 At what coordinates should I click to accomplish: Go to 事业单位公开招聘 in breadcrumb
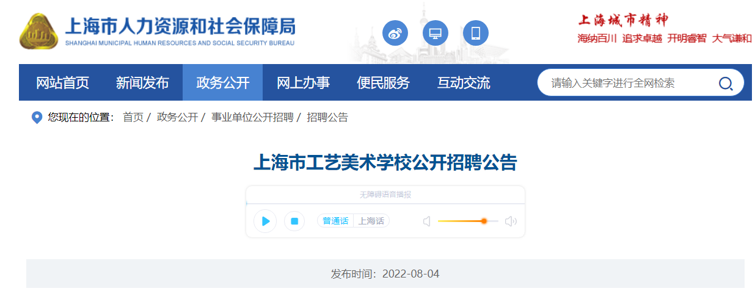252,117
